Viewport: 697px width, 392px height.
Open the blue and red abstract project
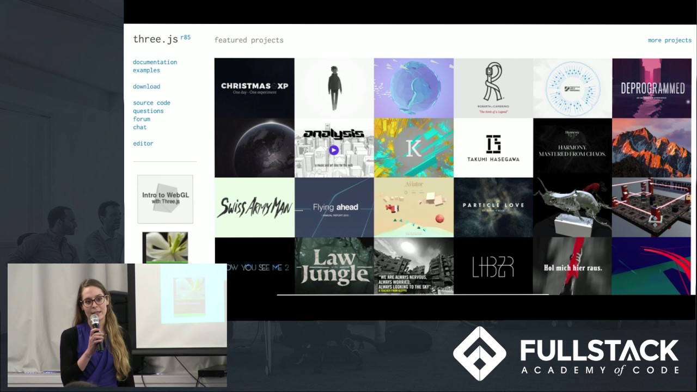pos(652,266)
